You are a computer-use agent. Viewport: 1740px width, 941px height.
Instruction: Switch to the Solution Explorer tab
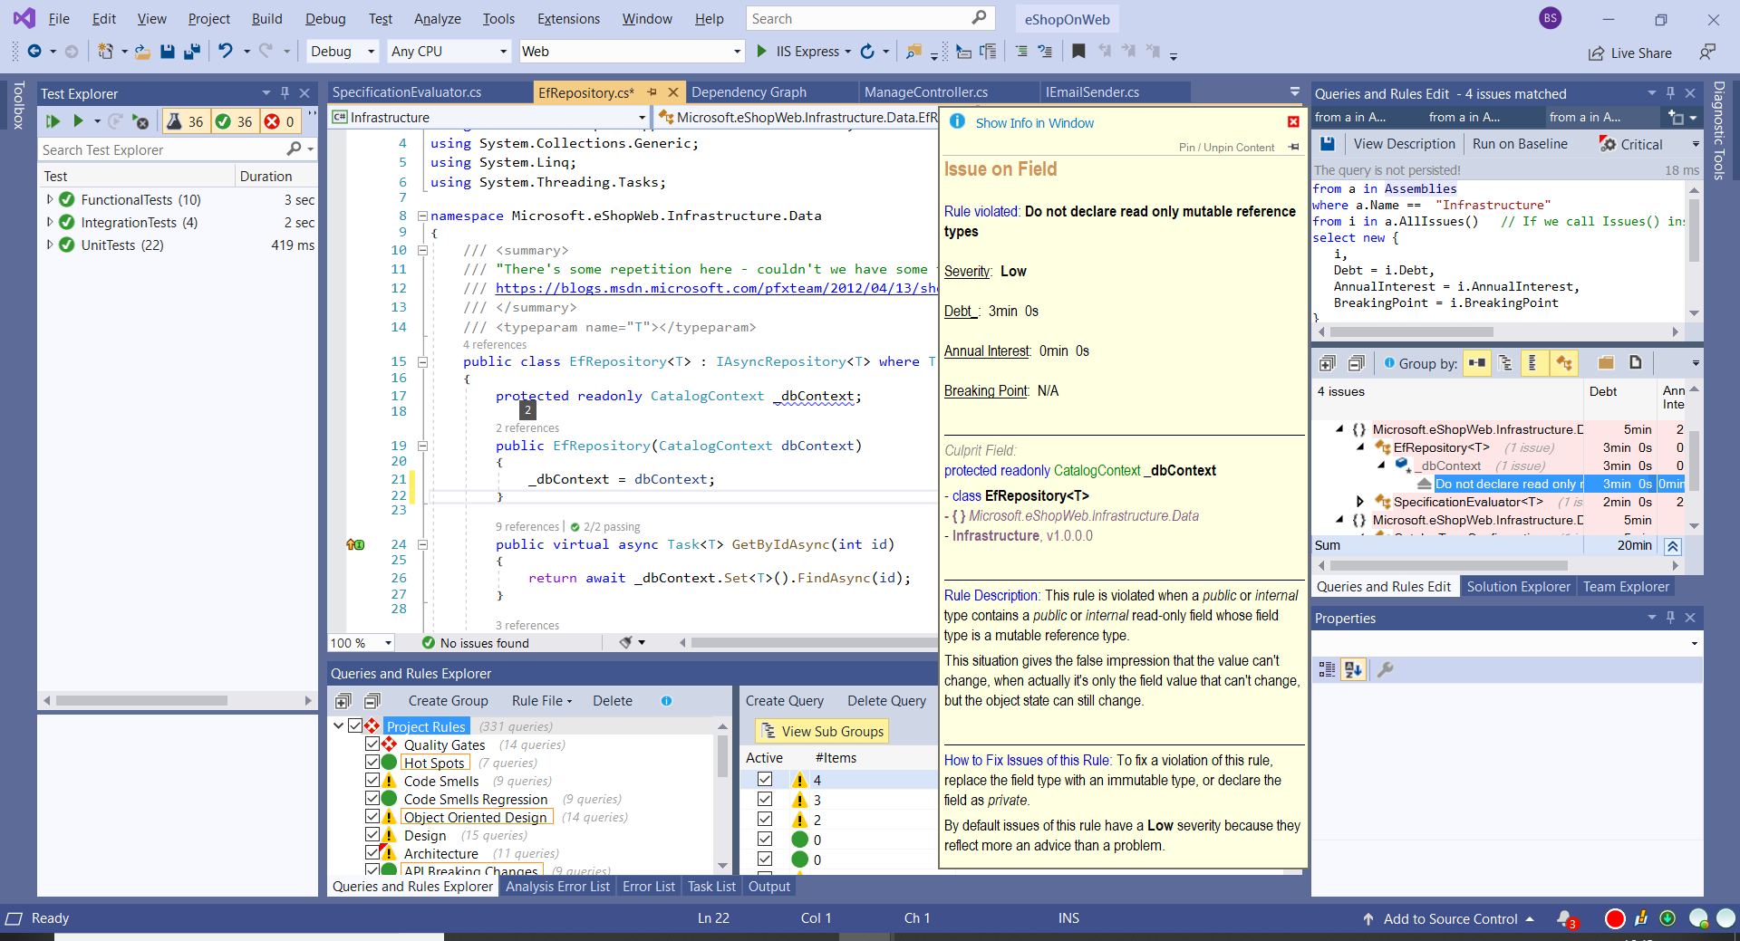[1518, 587]
